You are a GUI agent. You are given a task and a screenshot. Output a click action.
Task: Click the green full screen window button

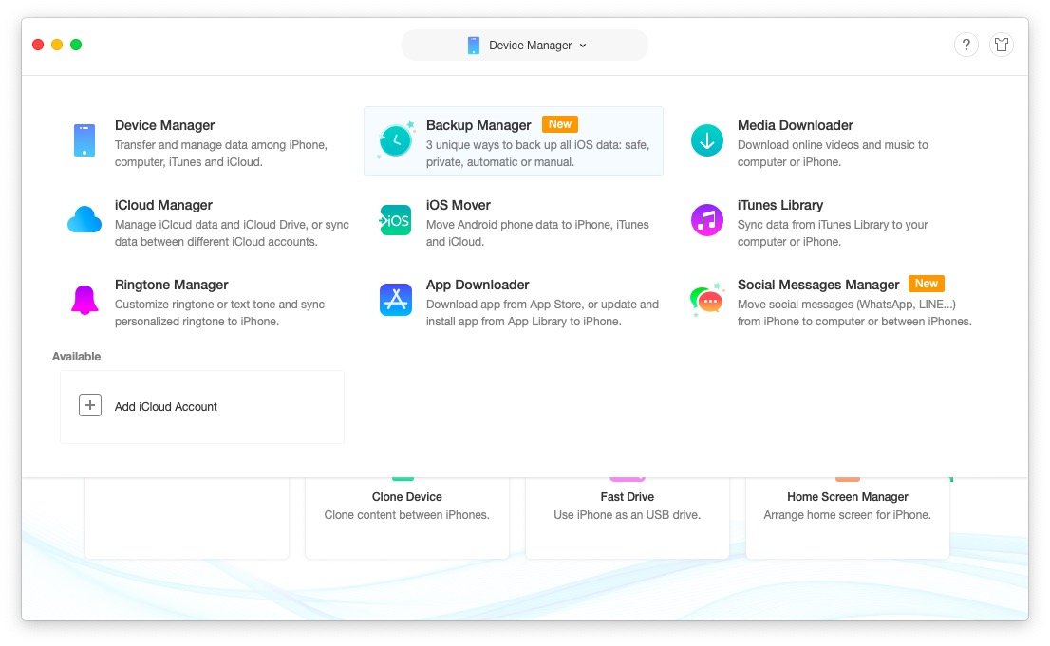point(76,45)
